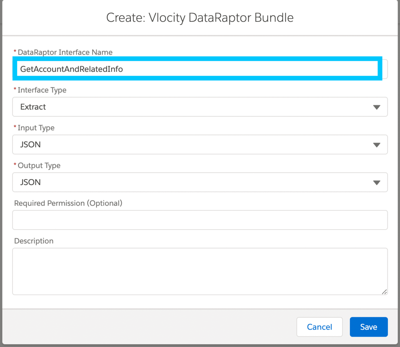The image size is (400, 347).
Task: Click the Save button
Action: click(x=368, y=327)
